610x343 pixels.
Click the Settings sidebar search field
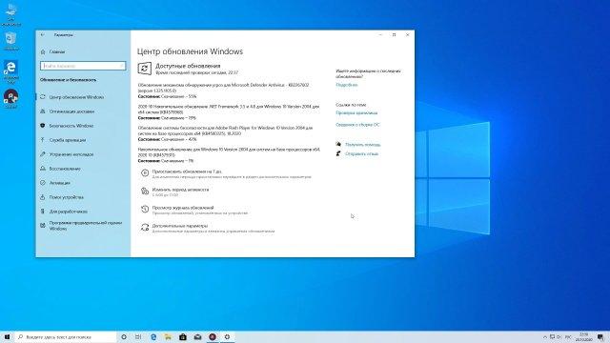click(x=83, y=66)
